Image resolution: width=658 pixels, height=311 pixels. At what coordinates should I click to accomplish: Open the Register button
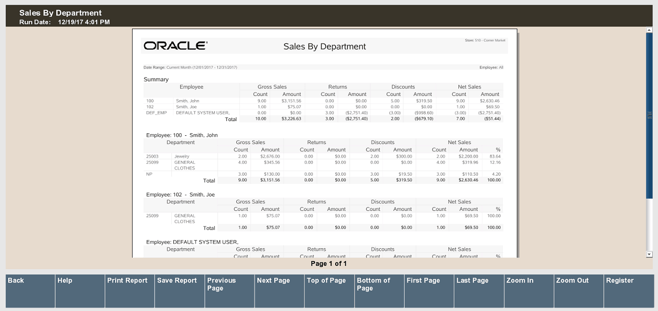point(629,291)
